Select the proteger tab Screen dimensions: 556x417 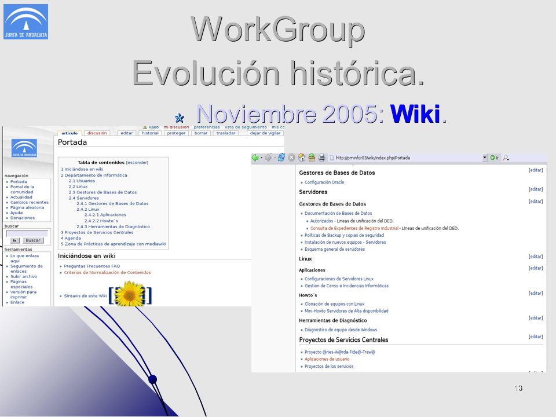[176, 133]
